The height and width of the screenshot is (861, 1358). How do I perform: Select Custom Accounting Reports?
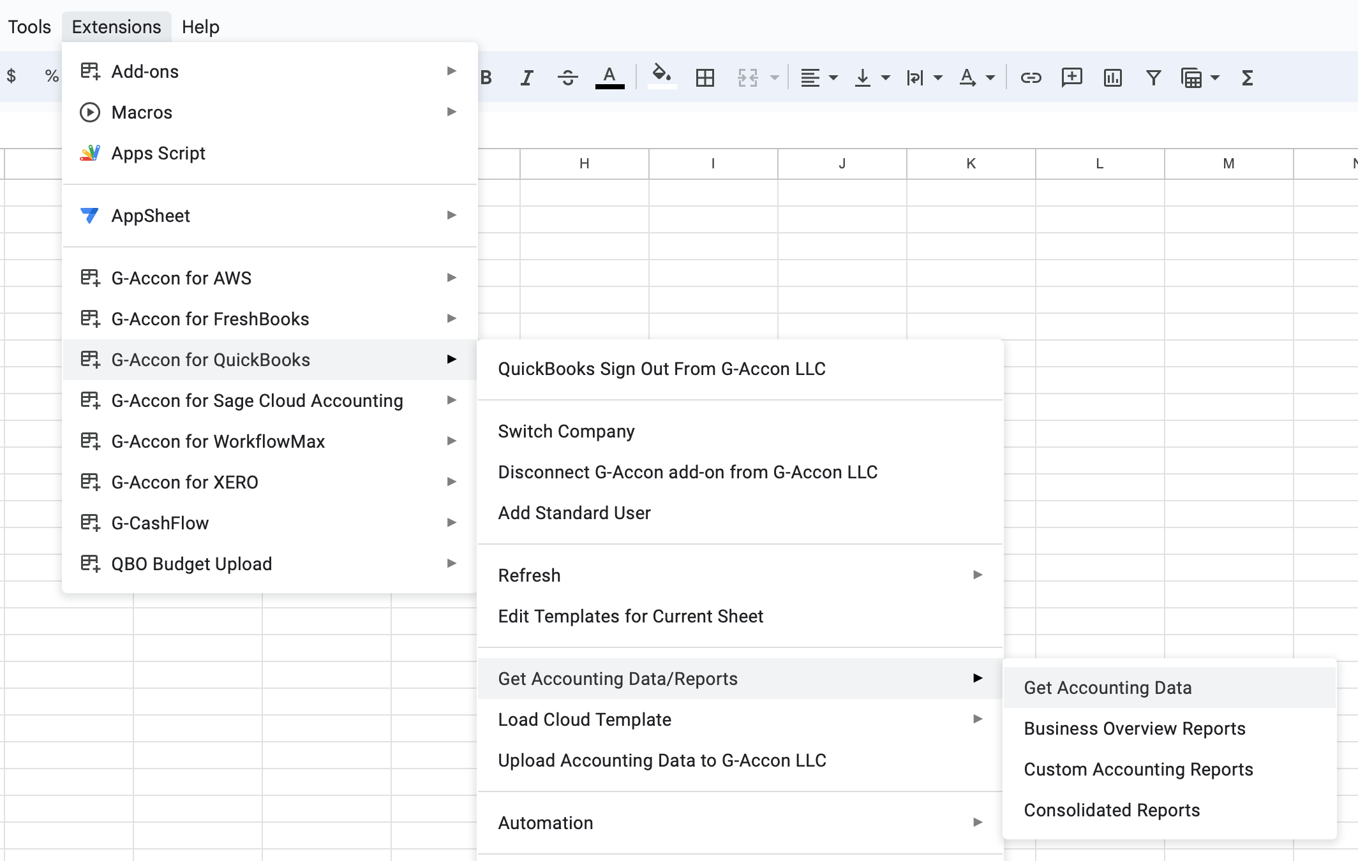pos(1170,769)
